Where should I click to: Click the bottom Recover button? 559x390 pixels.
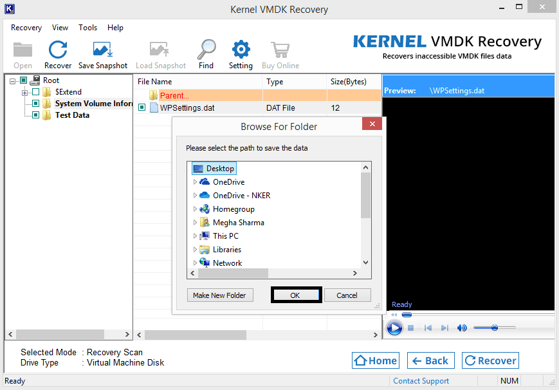490,360
